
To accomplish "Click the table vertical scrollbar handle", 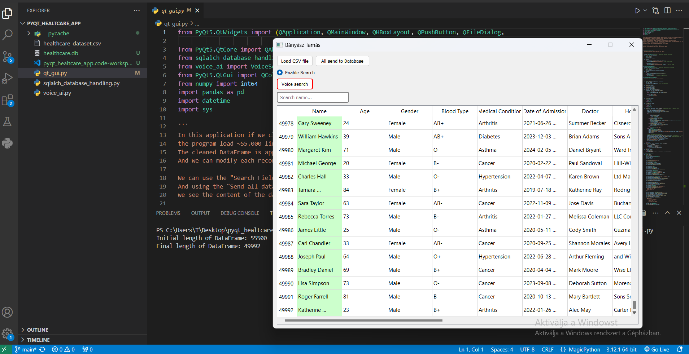I will tap(634, 305).
